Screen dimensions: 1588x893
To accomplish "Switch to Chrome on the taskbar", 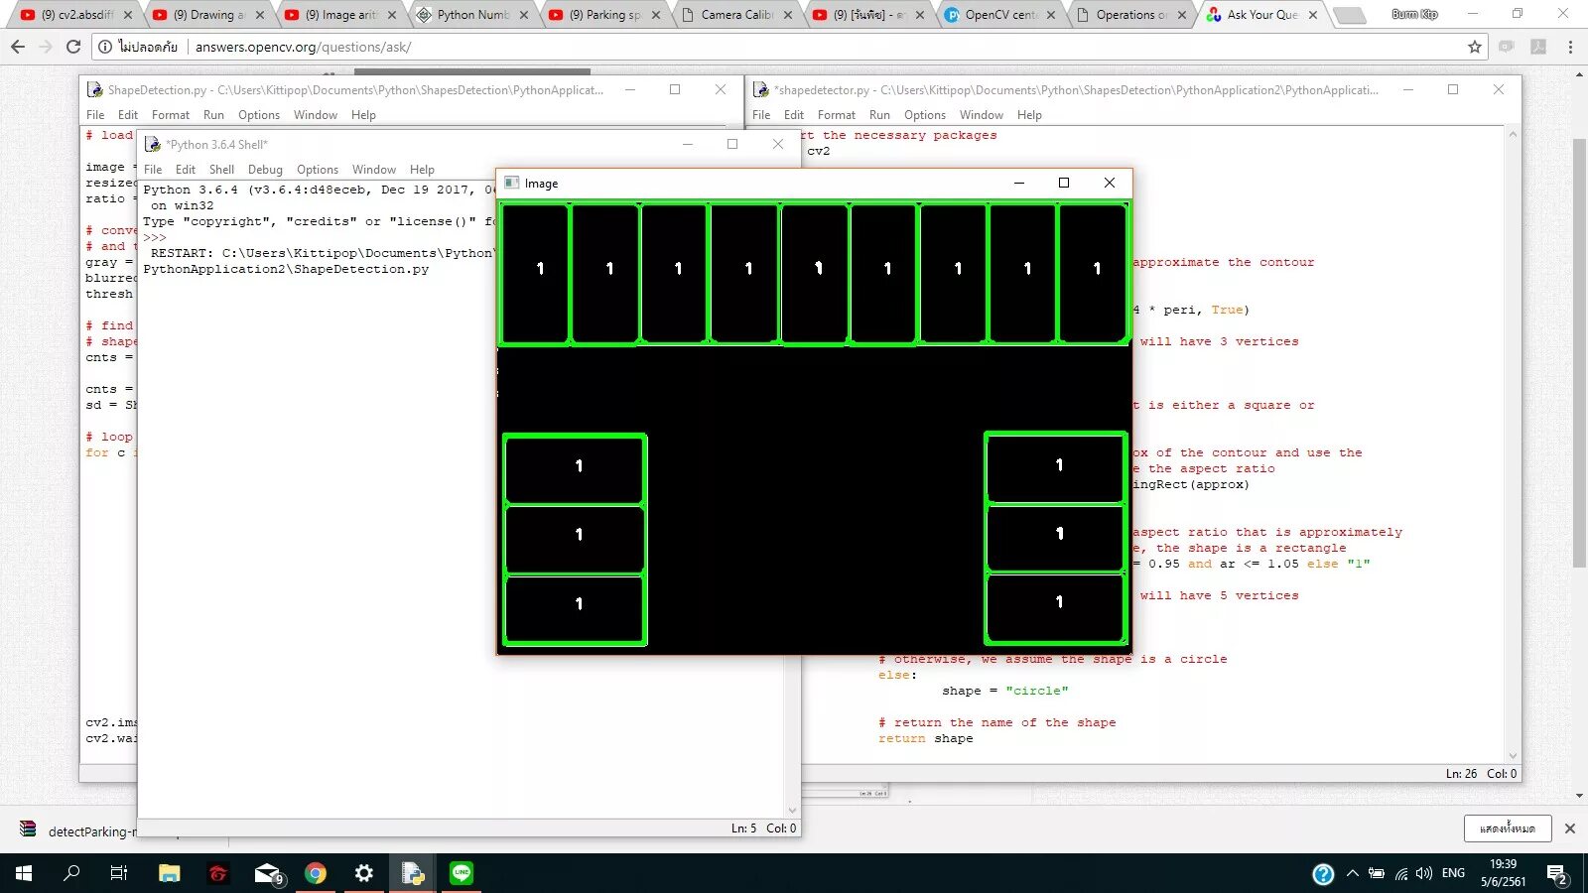I will pos(316,873).
